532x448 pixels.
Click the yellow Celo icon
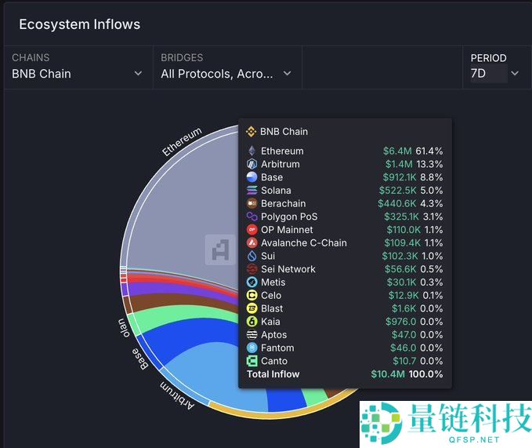(x=252, y=295)
